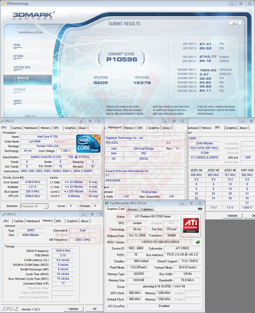255x313 pixels.
Task: Click the BIOS version upload chip icon
Action: pyautogui.click(x=198, y=242)
